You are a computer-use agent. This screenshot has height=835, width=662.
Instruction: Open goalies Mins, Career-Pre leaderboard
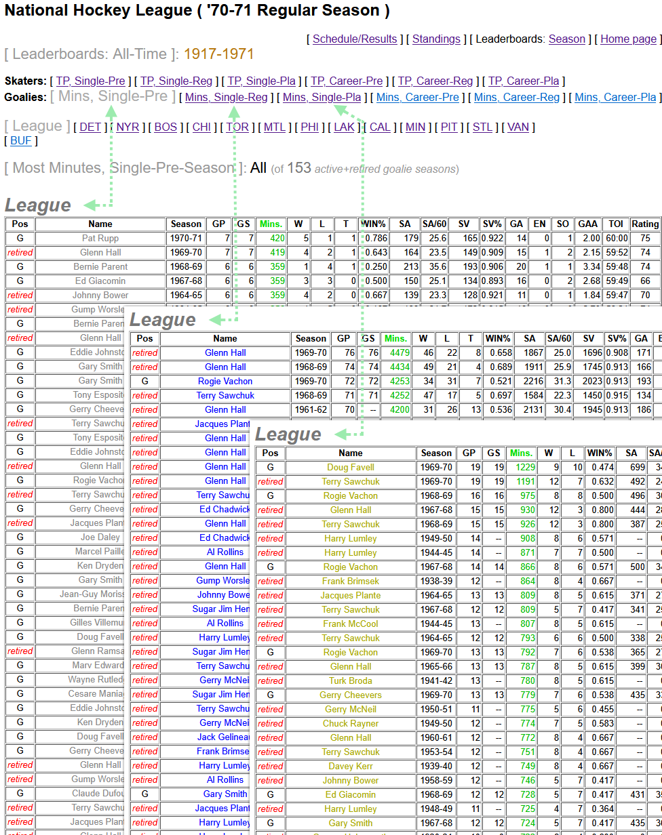pos(418,98)
